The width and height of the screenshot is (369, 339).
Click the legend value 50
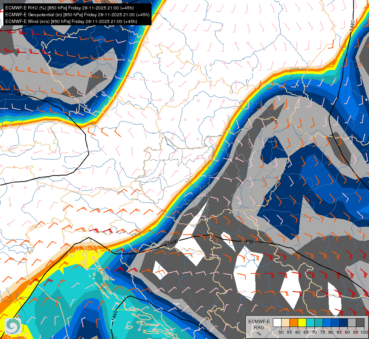click(x=281, y=333)
